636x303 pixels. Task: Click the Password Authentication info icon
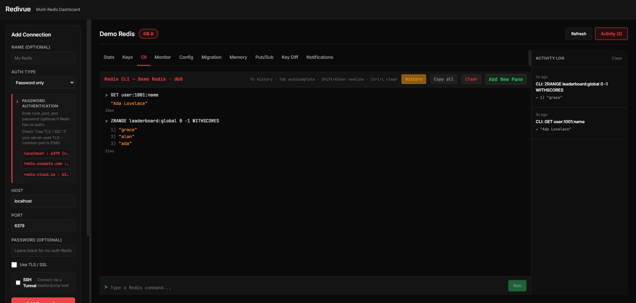[17, 101]
